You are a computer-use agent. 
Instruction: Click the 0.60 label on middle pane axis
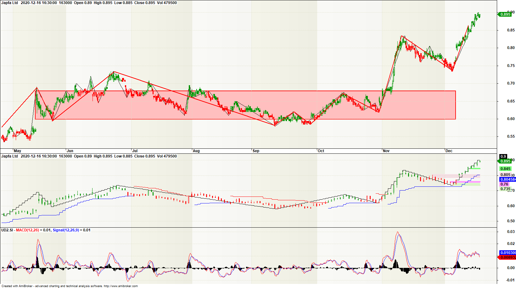click(x=511, y=206)
